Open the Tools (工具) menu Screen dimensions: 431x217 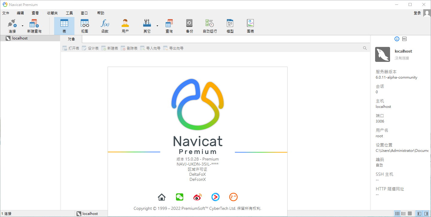click(69, 13)
